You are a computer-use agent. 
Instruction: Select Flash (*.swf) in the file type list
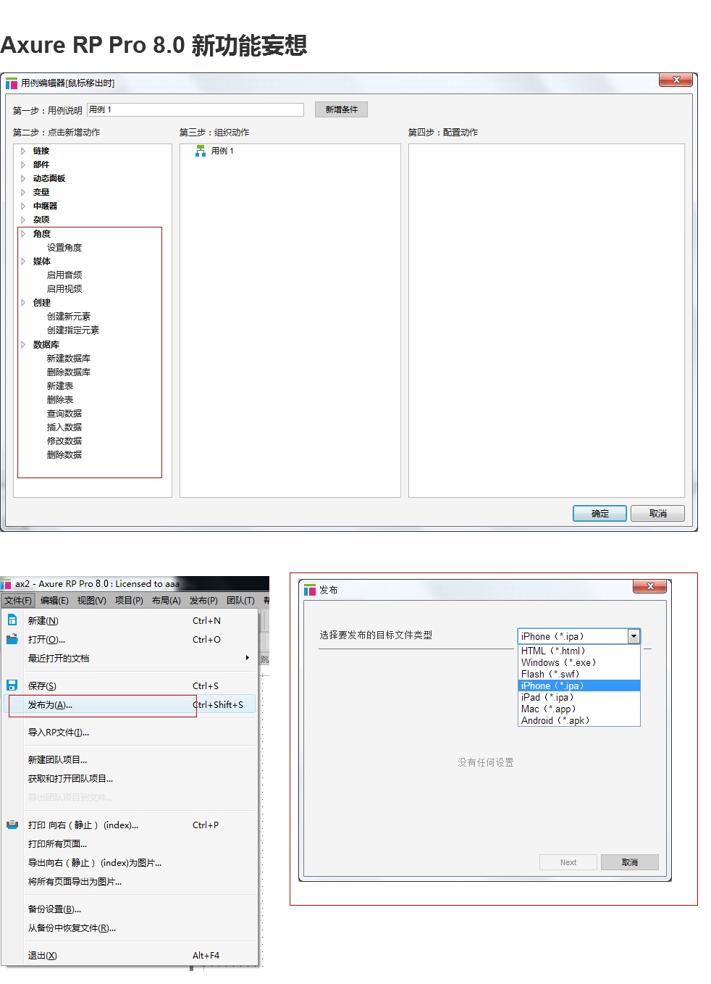[x=579, y=674]
